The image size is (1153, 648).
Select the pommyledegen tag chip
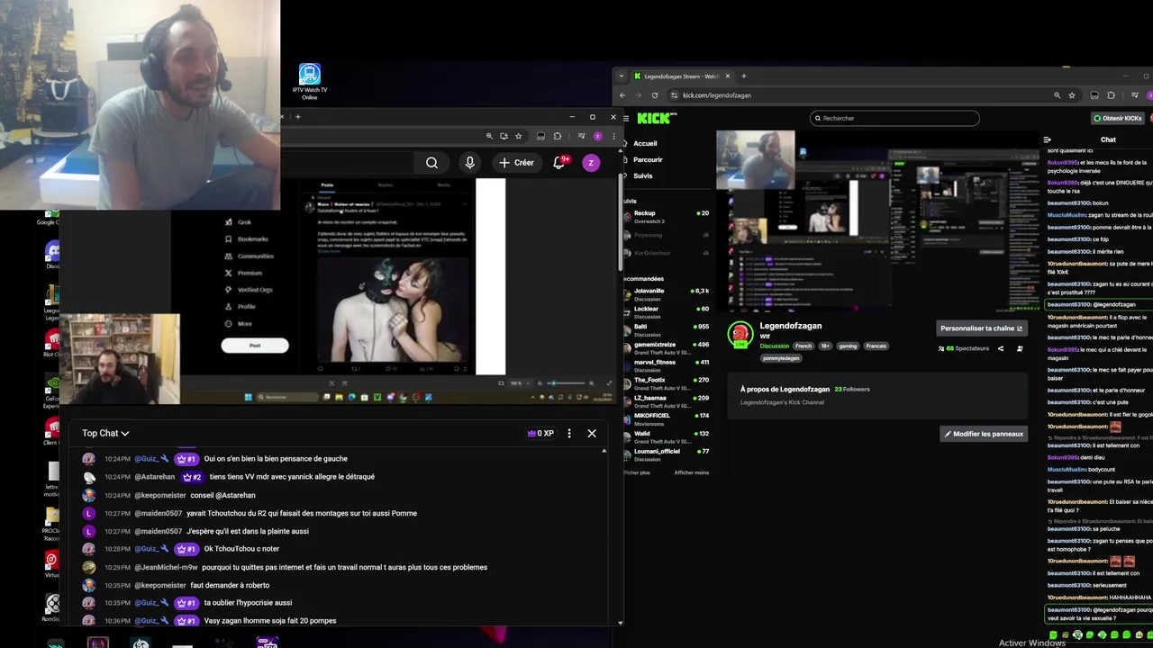coord(781,358)
